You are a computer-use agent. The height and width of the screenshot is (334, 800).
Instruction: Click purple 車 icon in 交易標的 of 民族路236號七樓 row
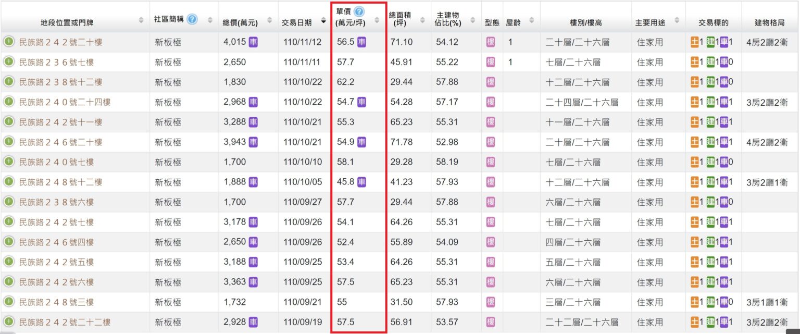[724, 62]
